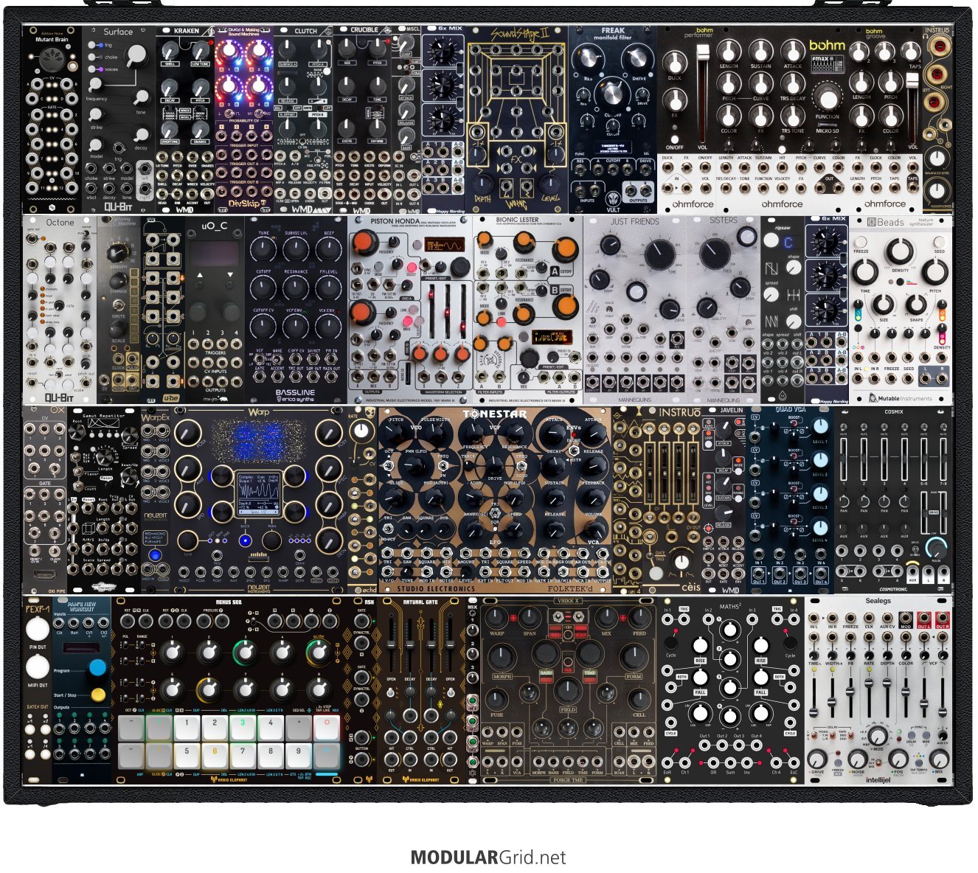
Task: Click the PIN OUT jack on PEXP-1
Action: tap(37, 629)
